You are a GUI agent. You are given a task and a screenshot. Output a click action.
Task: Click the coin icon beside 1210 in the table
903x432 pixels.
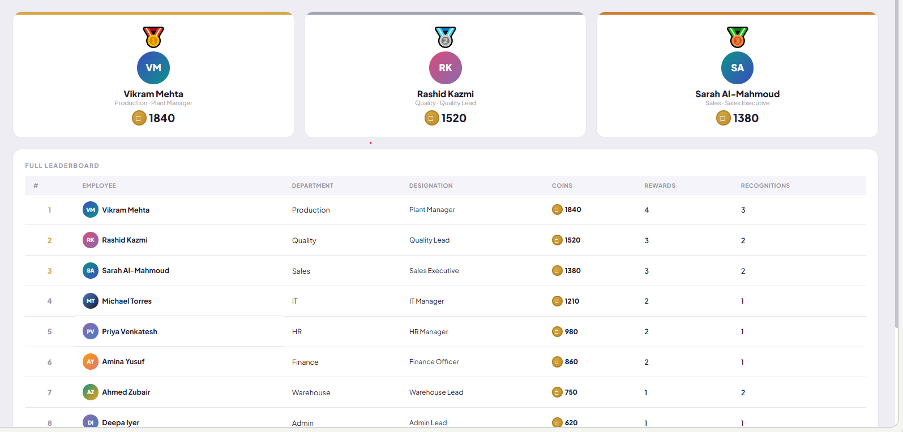pos(557,301)
